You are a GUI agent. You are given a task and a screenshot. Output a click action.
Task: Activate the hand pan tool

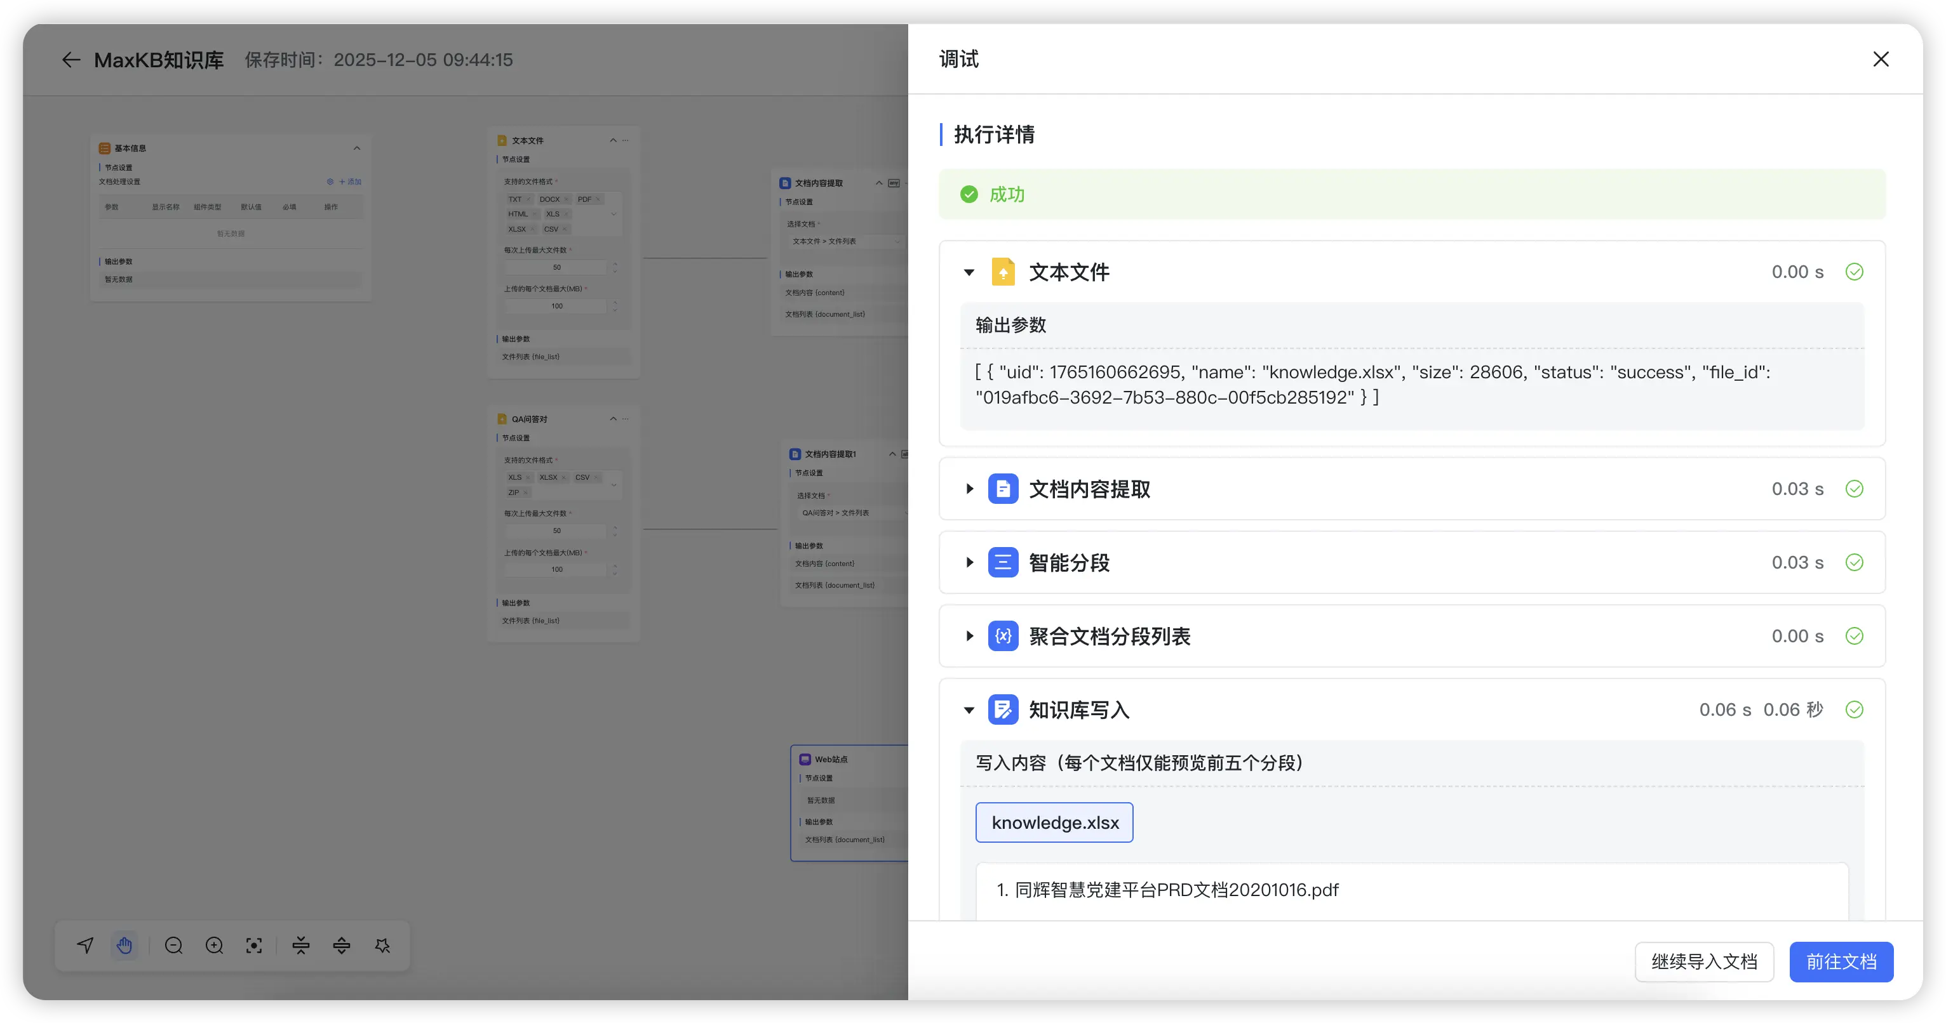click(124, 945)
